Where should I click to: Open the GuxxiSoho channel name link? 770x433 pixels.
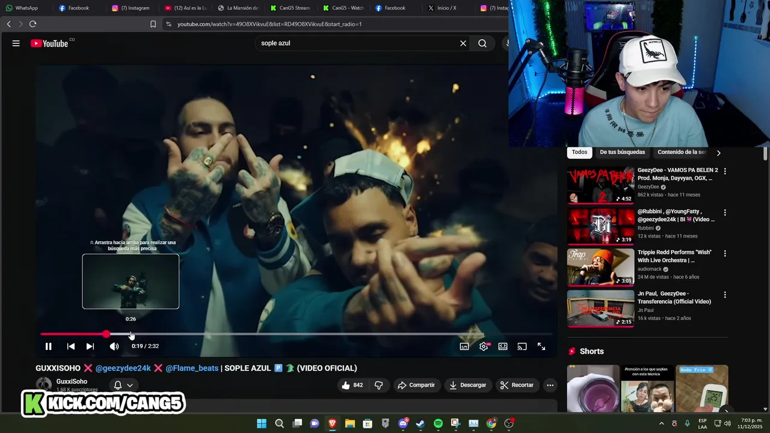72,381
